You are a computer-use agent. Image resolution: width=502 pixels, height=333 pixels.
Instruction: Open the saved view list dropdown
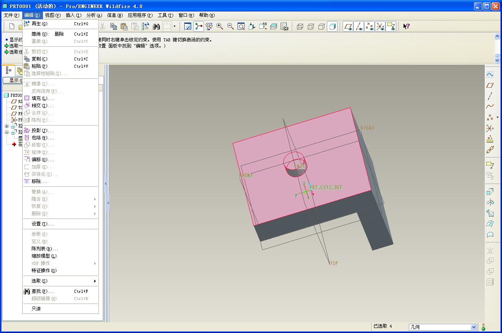click(262, 26)
